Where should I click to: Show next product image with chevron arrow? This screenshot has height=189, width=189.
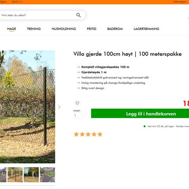[59, 107]
